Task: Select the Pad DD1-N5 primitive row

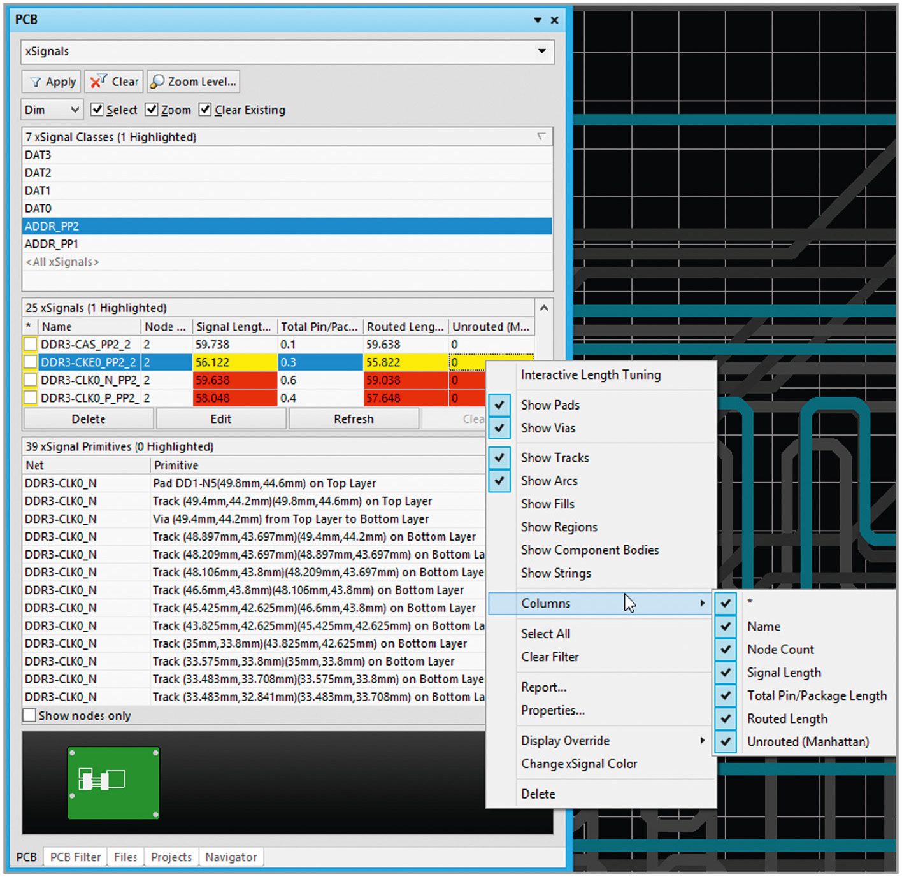Action: tap(254, 483)
